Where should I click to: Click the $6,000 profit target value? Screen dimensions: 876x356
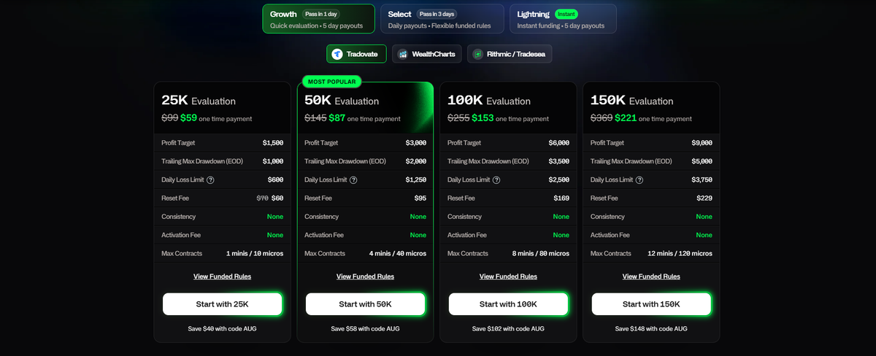[559, 143]
